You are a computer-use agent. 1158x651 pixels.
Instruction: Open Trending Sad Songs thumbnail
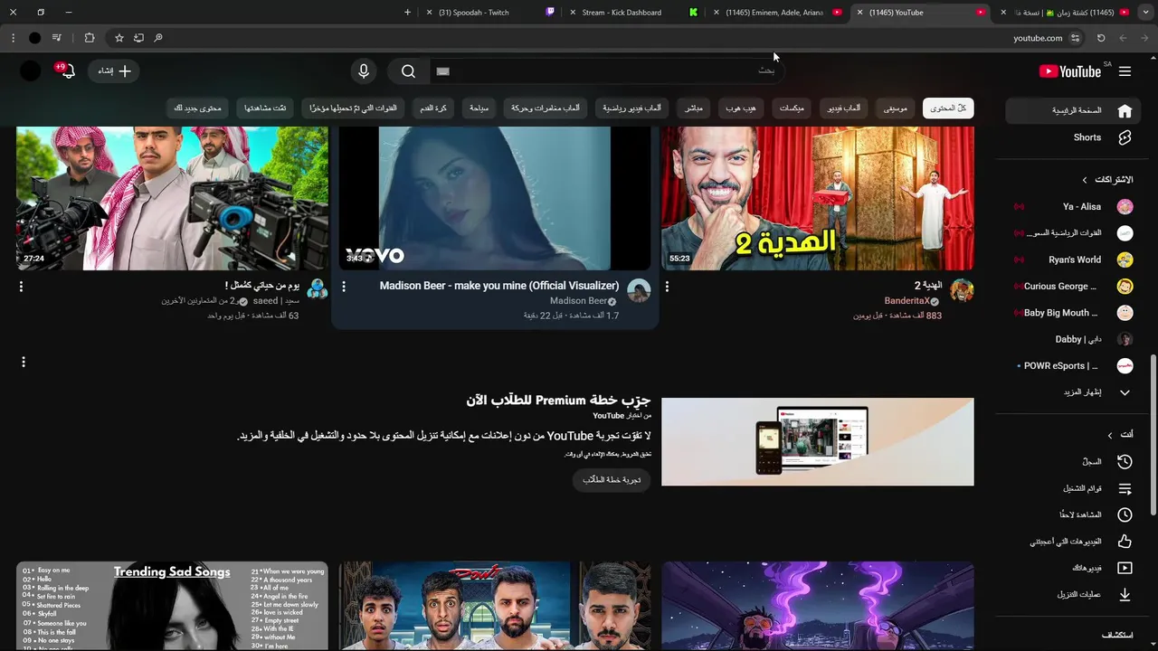[172, 606]
